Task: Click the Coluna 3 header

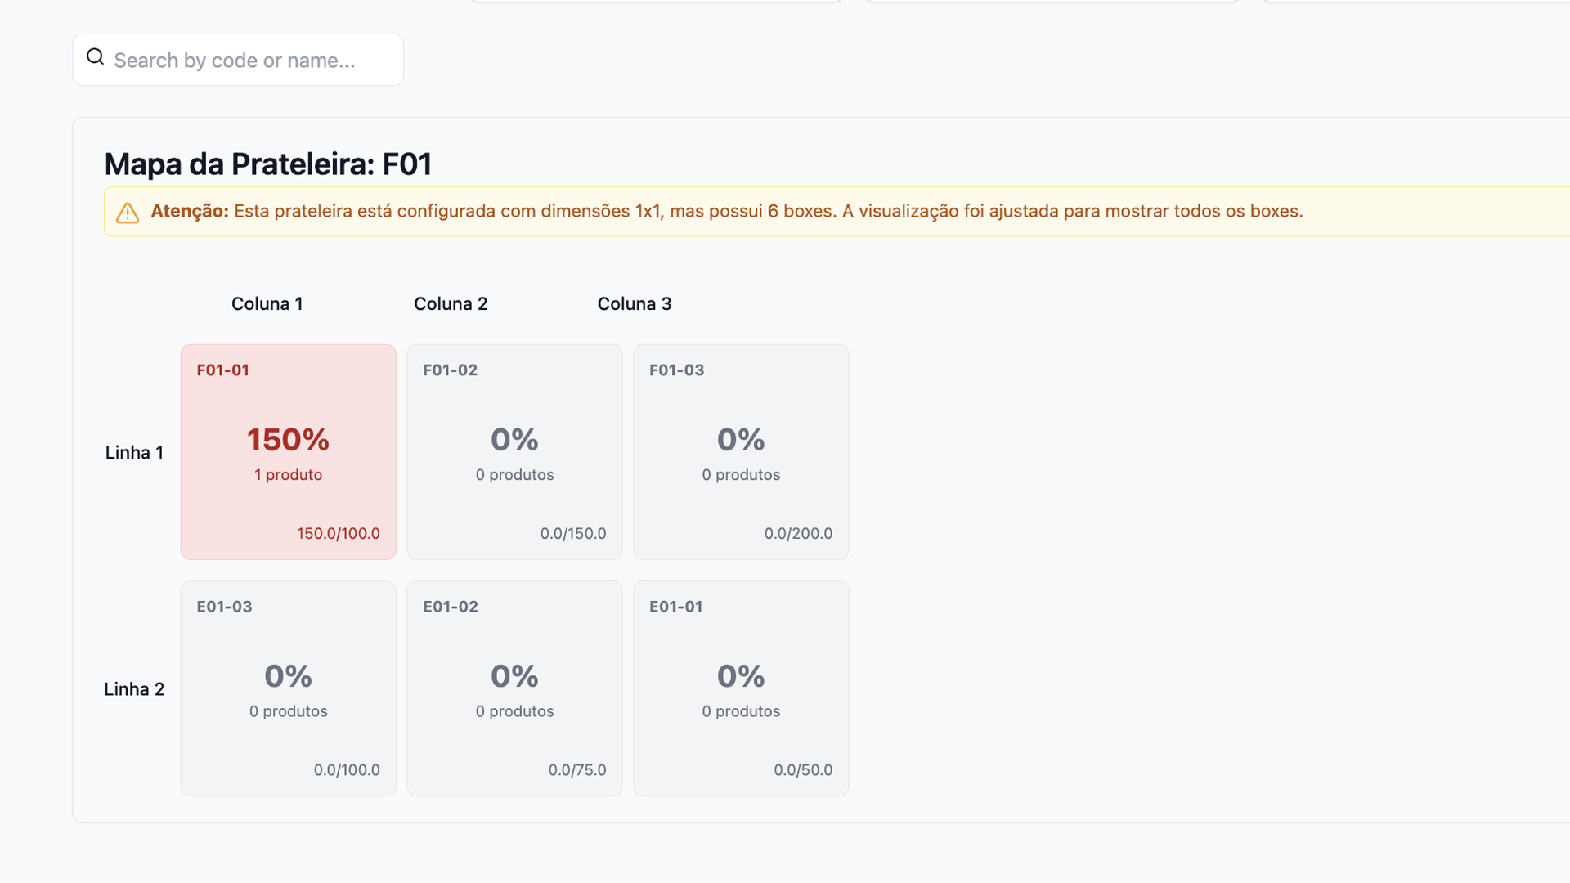Action: tap(635, 304)
